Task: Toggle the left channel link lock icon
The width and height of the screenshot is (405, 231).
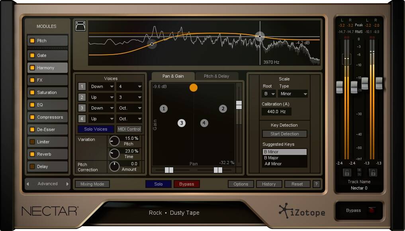Action: click(x=346, y=172)
